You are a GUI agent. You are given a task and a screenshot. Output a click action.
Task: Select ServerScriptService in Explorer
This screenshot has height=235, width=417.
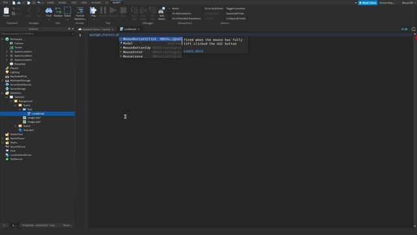point(20,85)
